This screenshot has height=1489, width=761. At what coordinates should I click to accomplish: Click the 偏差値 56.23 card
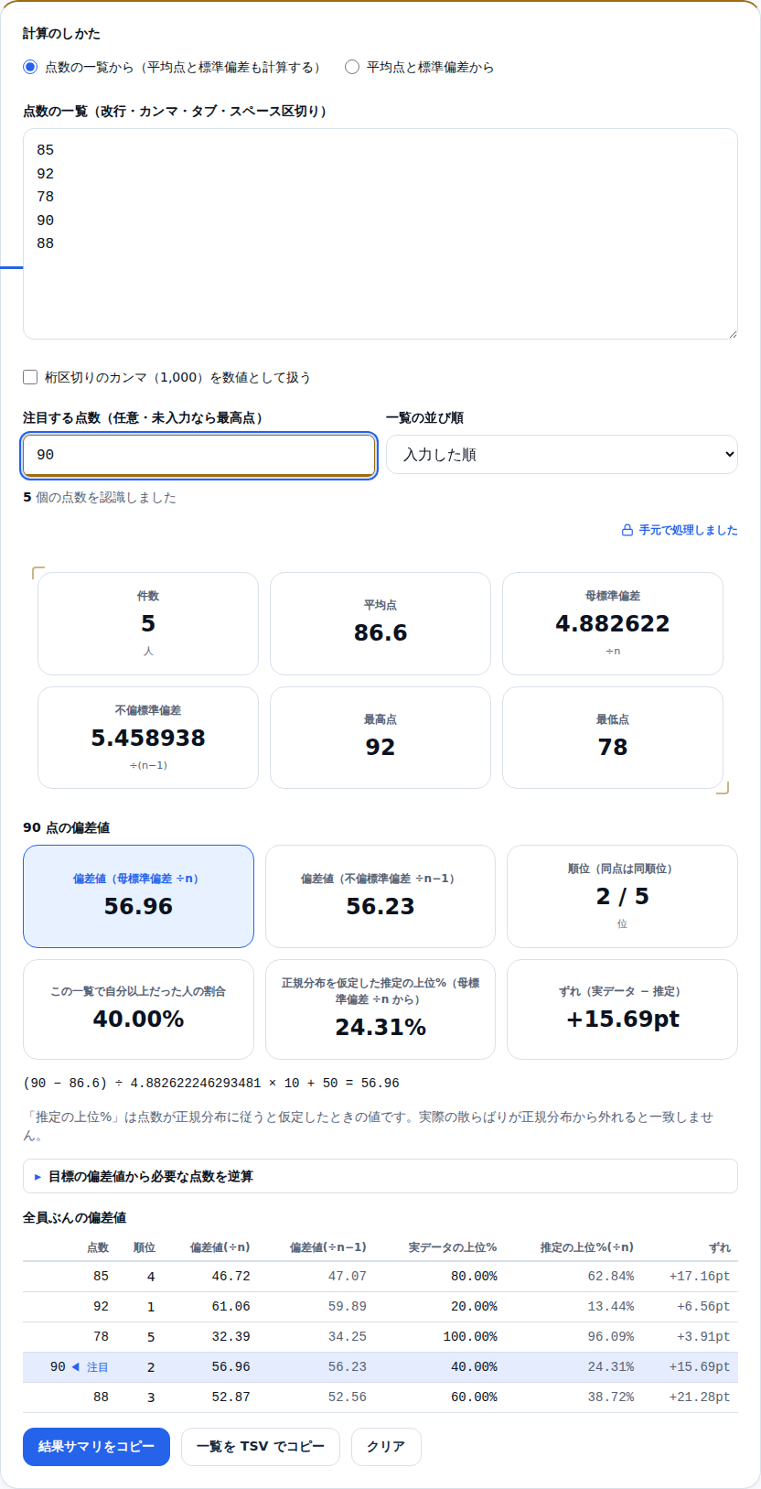coord(380,896)
